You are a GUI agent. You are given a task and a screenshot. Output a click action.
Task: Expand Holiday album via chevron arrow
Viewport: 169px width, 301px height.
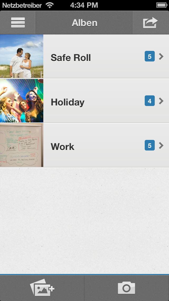[161, 101]
